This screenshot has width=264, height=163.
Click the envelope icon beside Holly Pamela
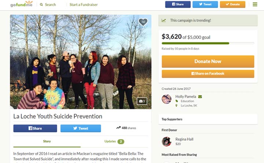tap(200, 97)
